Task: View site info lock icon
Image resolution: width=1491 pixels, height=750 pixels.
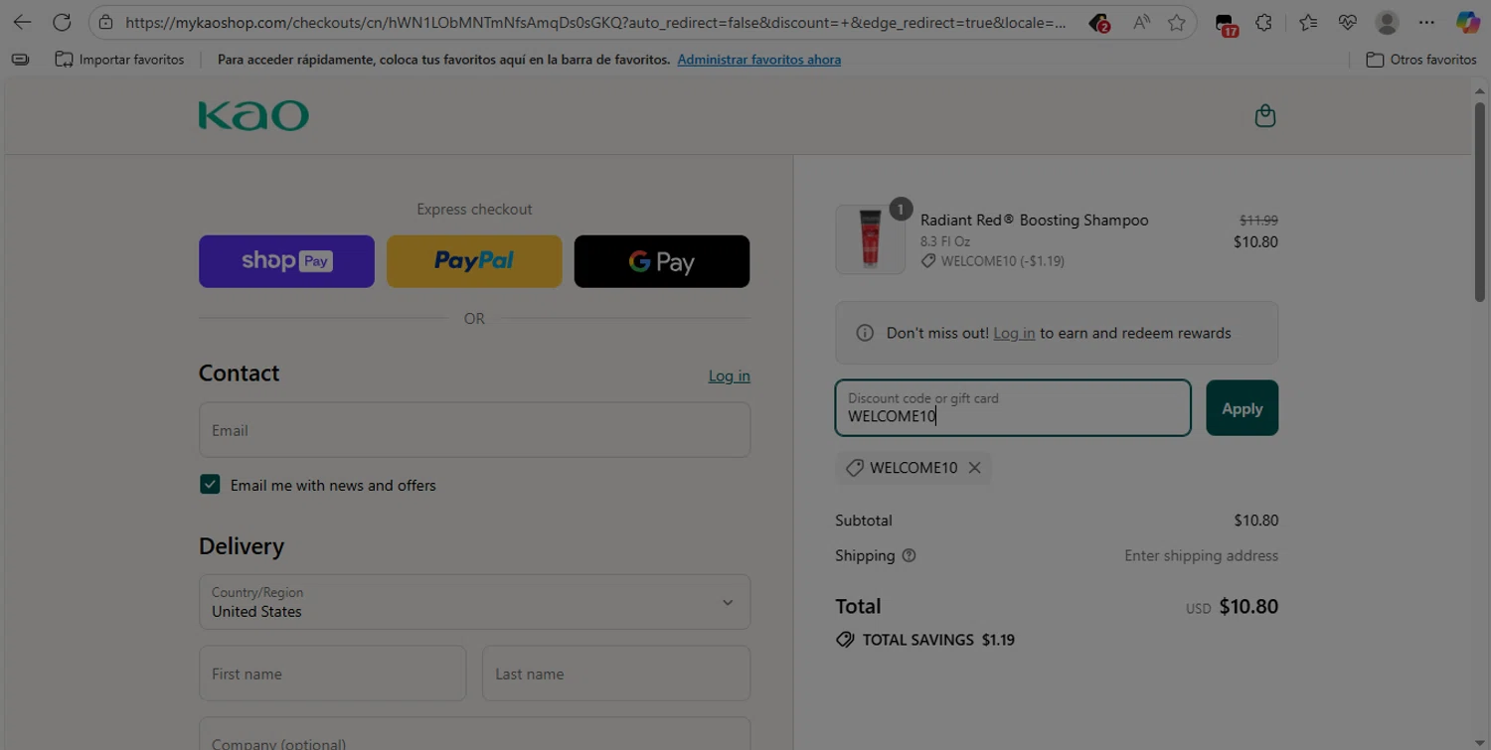Action: pyautogui.click(x=105, y=22)
